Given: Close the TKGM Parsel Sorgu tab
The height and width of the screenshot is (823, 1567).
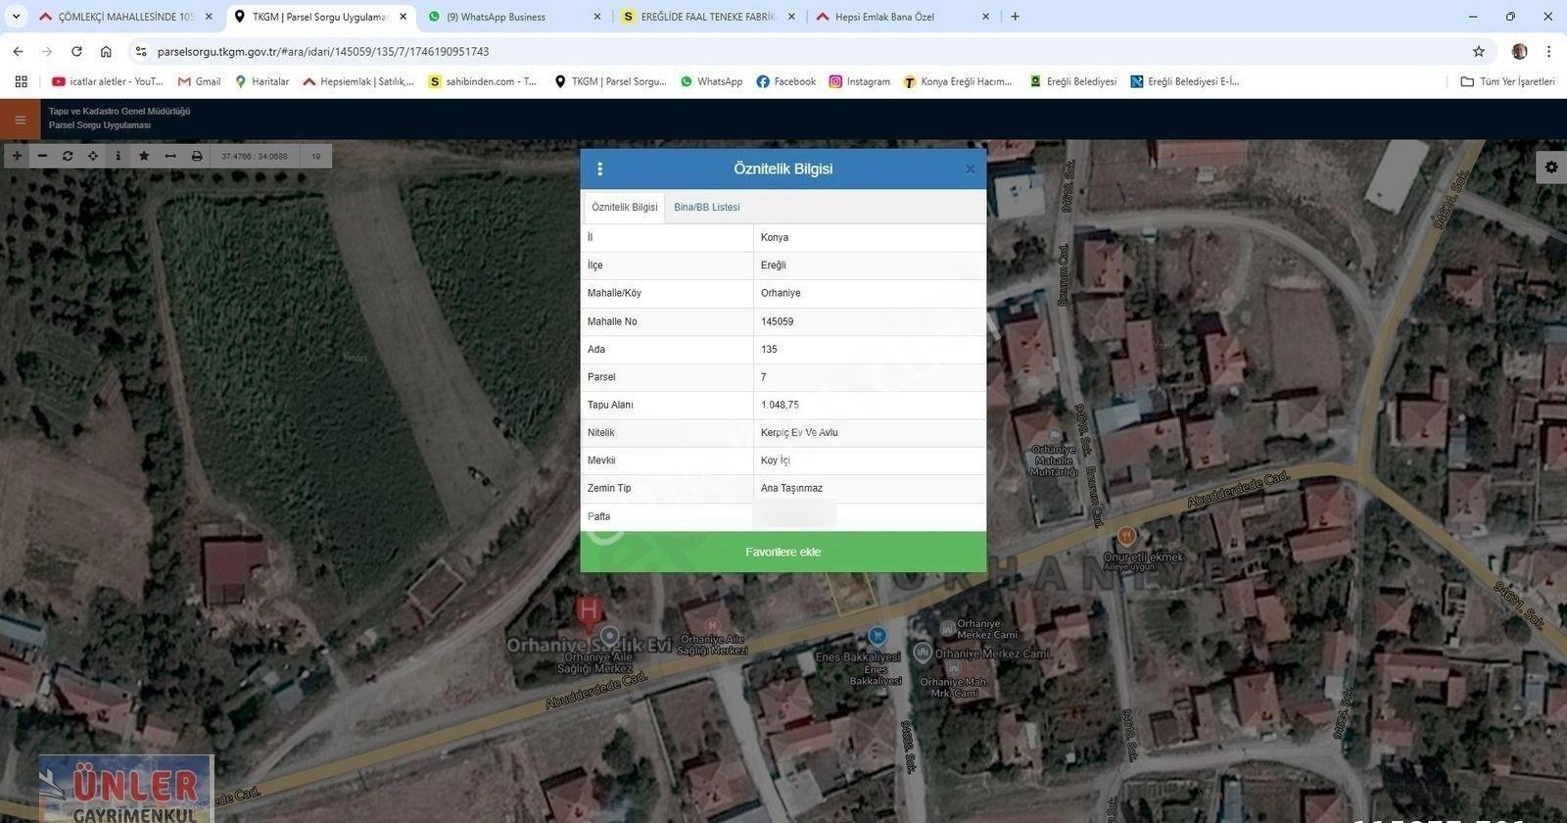Looking at the screenshot, I should click(x=403, y=17).
